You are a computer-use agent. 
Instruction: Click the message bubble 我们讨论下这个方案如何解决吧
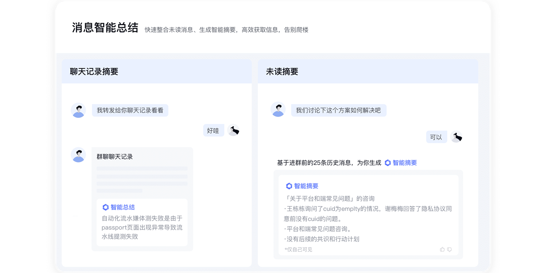click(339, 110)
